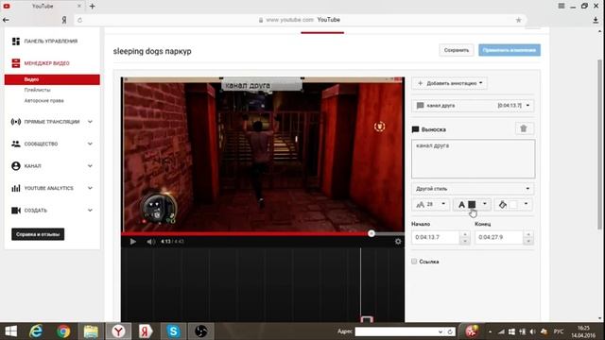Image resolution: width=605 pixels, height=340 pixels.
Task: Open browser downloads arrow
Action: point(596,20)
